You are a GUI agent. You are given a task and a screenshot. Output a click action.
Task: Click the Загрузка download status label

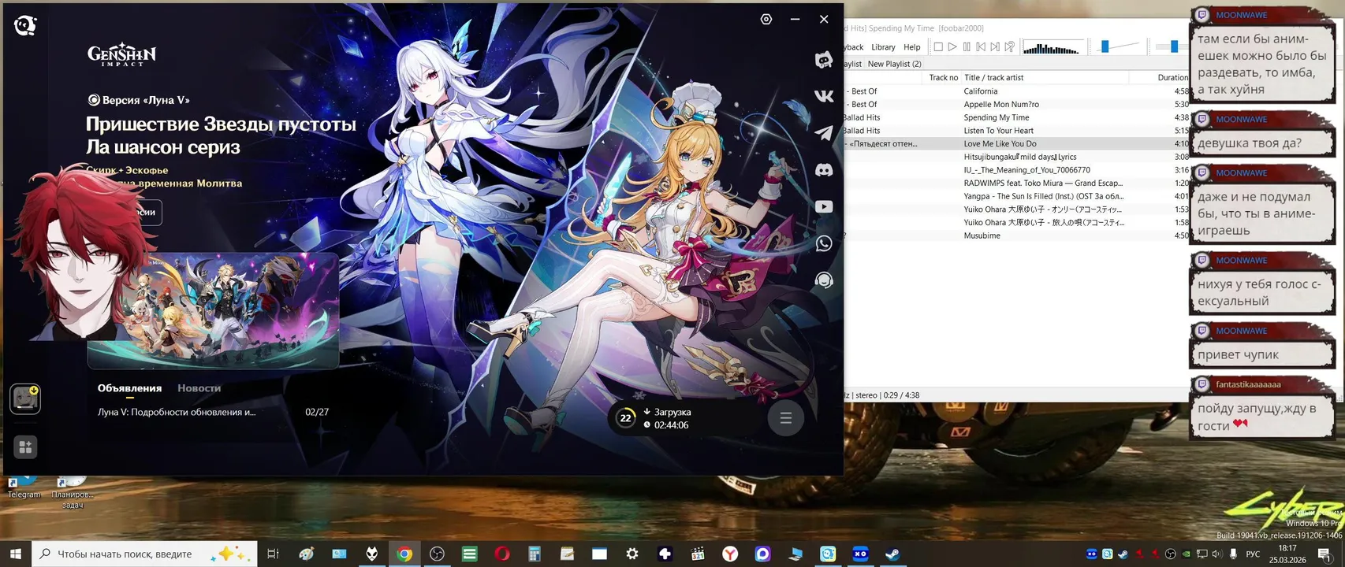[x=672, y=412]
